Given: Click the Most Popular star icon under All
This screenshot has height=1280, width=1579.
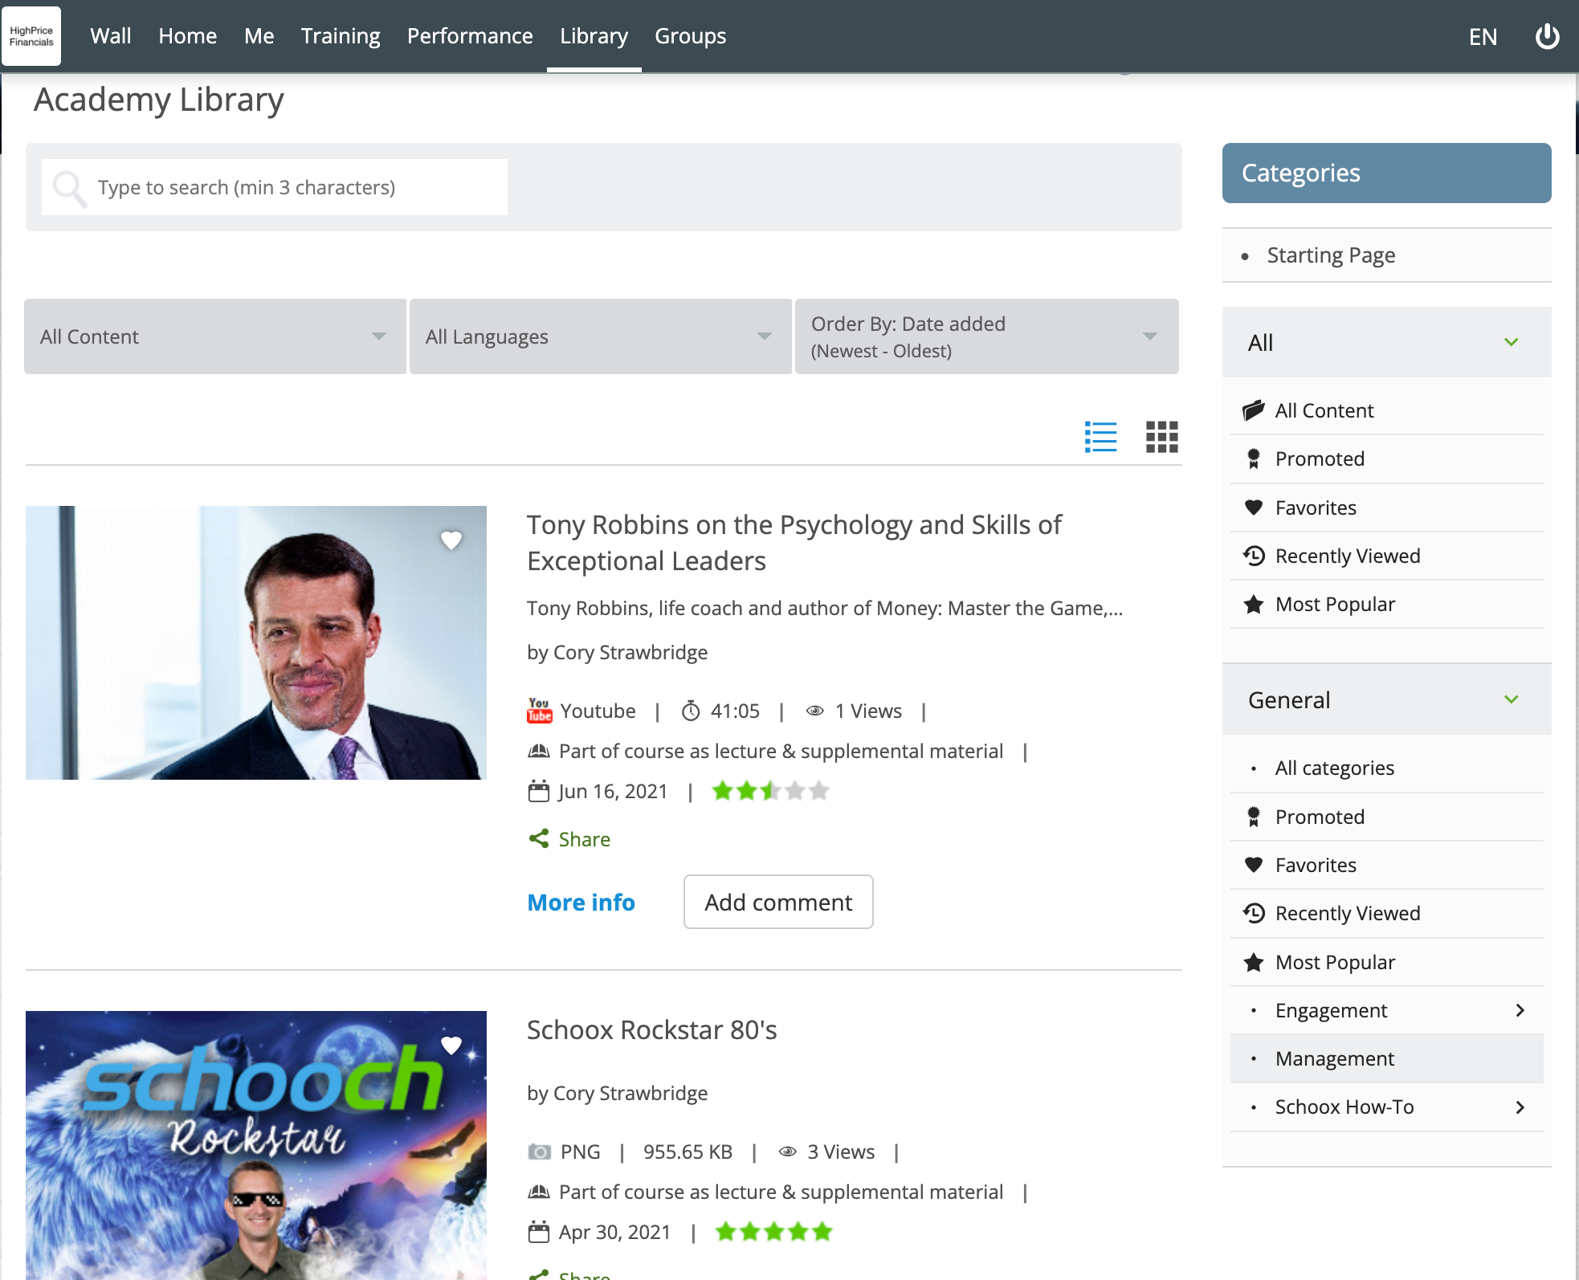Looking at the screenshot, I should point(1253,604).
